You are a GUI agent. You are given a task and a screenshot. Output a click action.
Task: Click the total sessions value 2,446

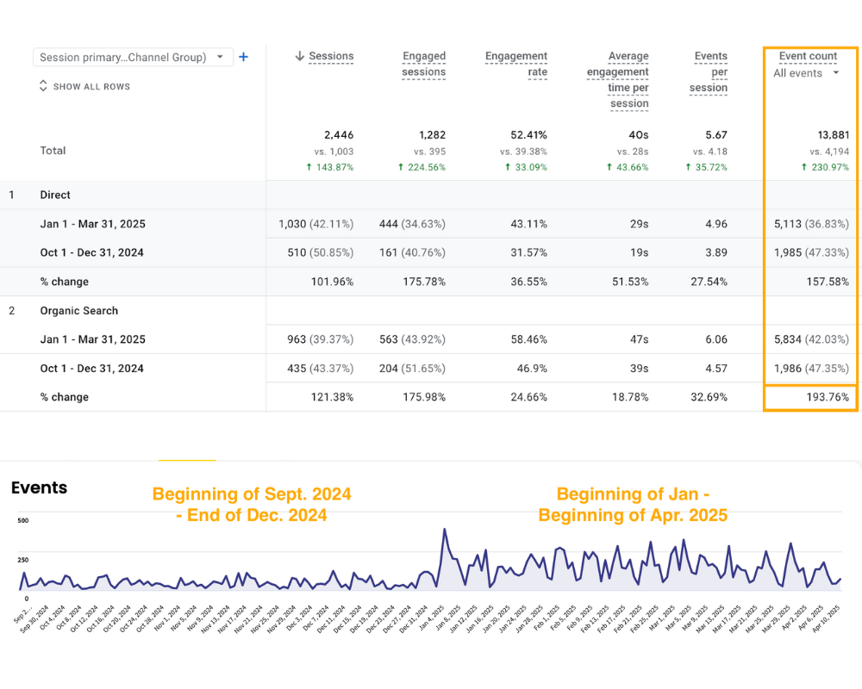pyautogui.click(x=338, y=135)
